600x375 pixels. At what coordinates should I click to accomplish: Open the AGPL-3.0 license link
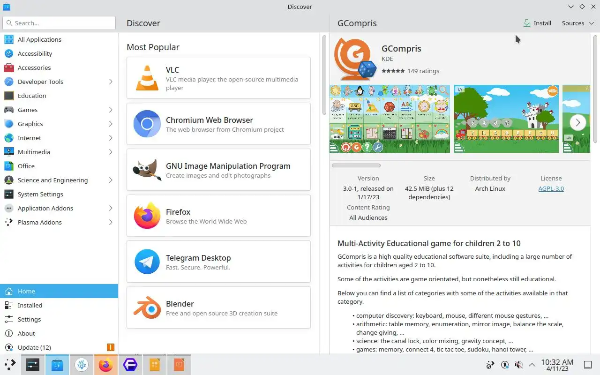coord(551,188)
